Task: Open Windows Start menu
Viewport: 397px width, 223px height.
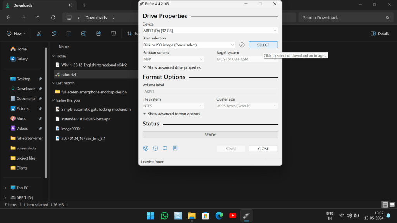Action: pos(151,216)
